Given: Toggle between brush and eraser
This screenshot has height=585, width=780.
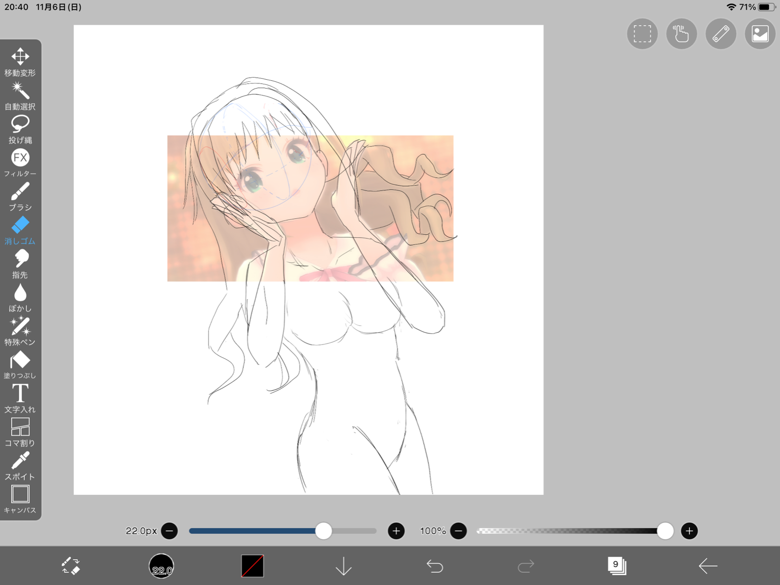Looking at the screenshot, I should pos(70,565).
